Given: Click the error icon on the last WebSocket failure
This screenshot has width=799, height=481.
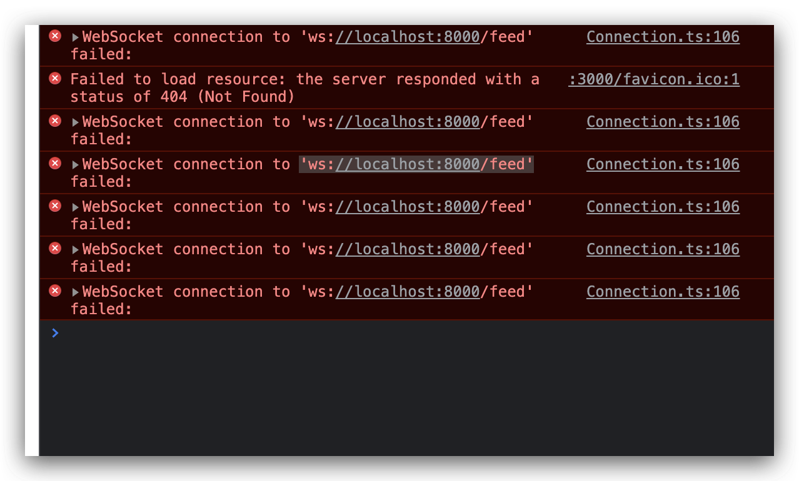Looking at the screenshot, I should tap(54, 290).
